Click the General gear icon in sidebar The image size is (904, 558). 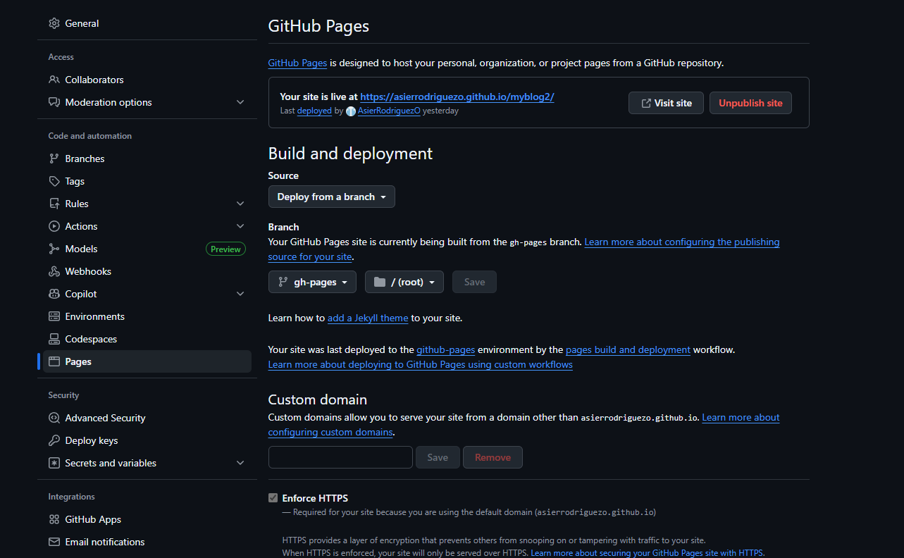pos(54,23)
